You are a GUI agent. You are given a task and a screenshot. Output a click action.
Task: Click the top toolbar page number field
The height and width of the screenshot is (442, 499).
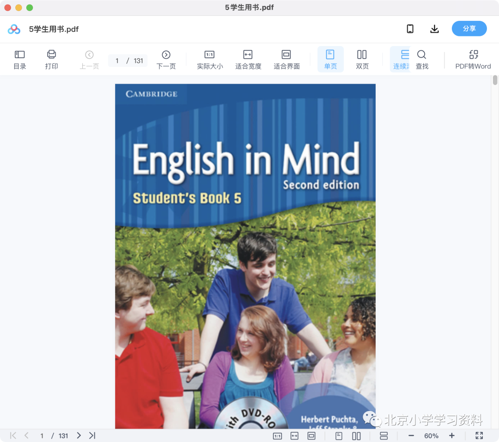tap(117, 61)
